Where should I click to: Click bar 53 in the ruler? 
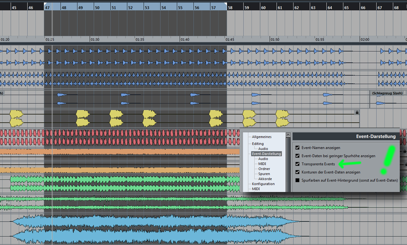tap(147, 8)
